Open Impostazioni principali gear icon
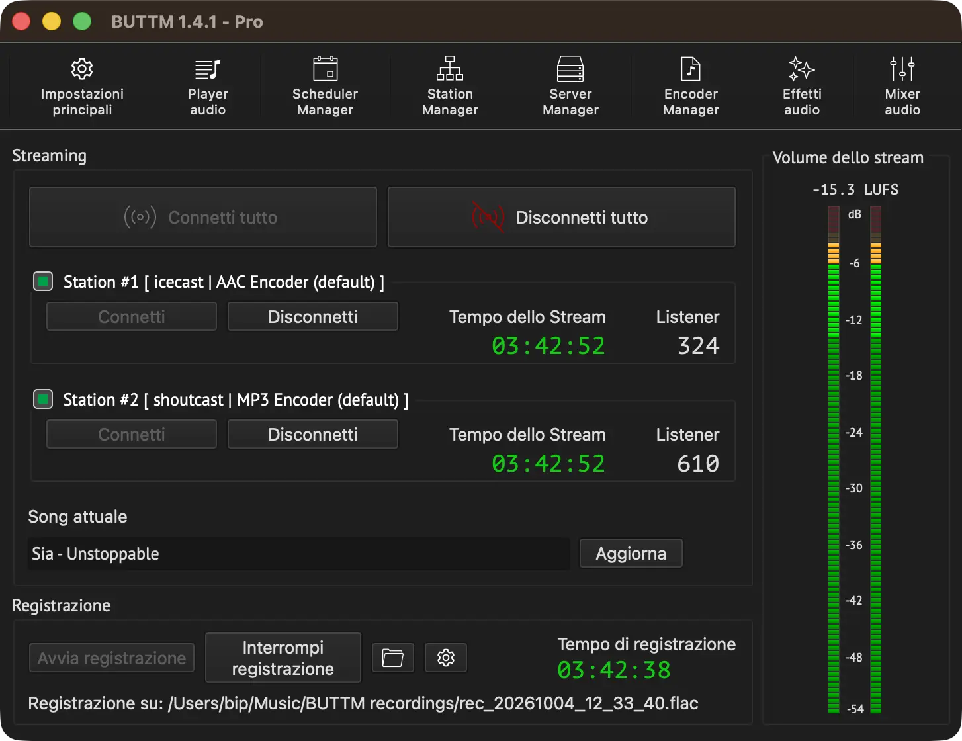This screenshot has height=741, width=962. (x=82, y=69)
